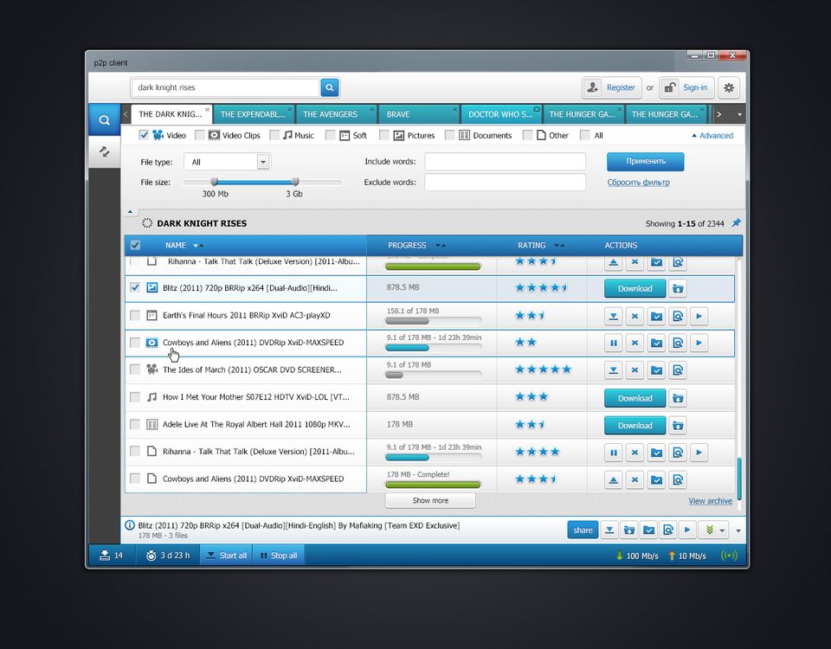Enable the Video Clips filter checkbox

tap(200, 135)
